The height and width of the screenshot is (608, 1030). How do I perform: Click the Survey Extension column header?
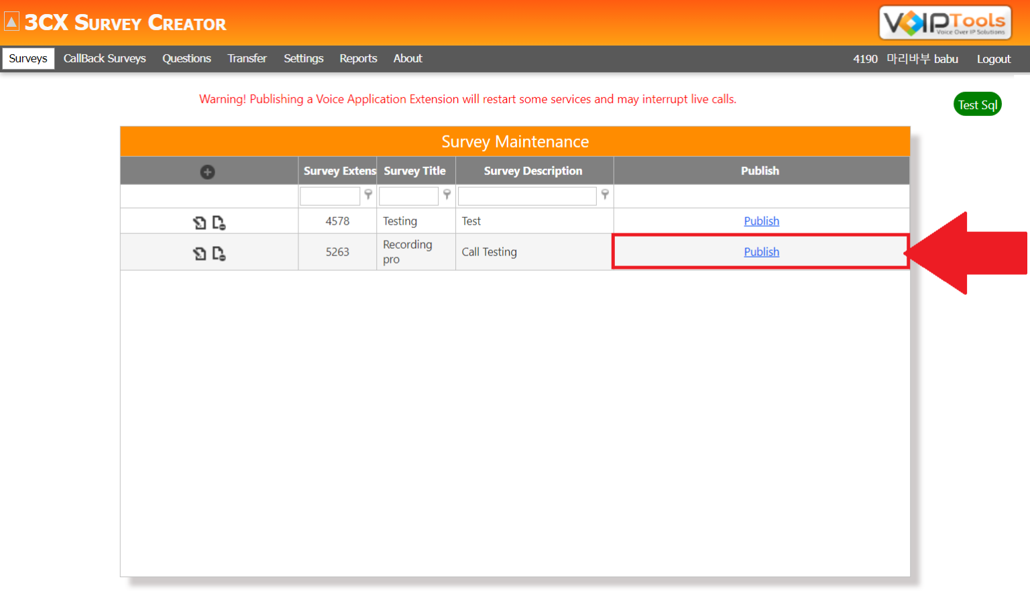pos(338,170)
